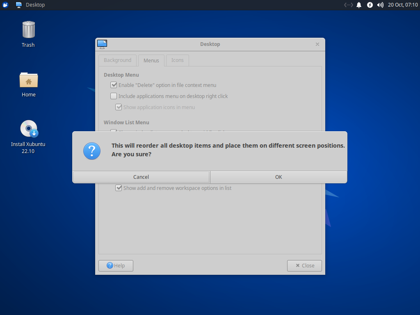420x315 pixels.
Task: Disable the Enable Delete option checkbox
Action: pos(114,85)
